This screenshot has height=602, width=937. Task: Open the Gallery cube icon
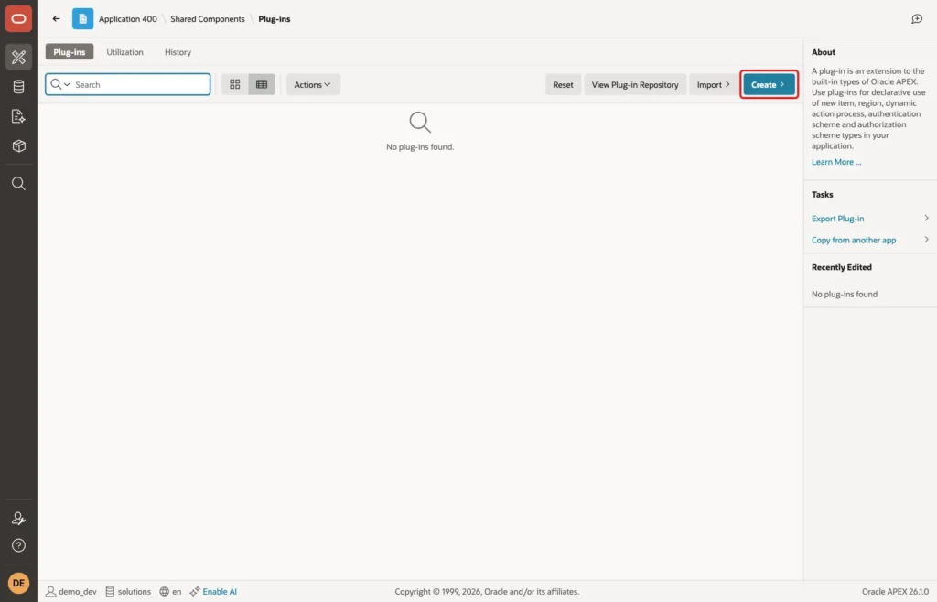pyautogui.click(x=18, y=145)
